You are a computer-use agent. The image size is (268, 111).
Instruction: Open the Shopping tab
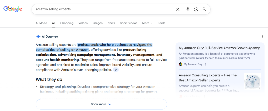67,23
